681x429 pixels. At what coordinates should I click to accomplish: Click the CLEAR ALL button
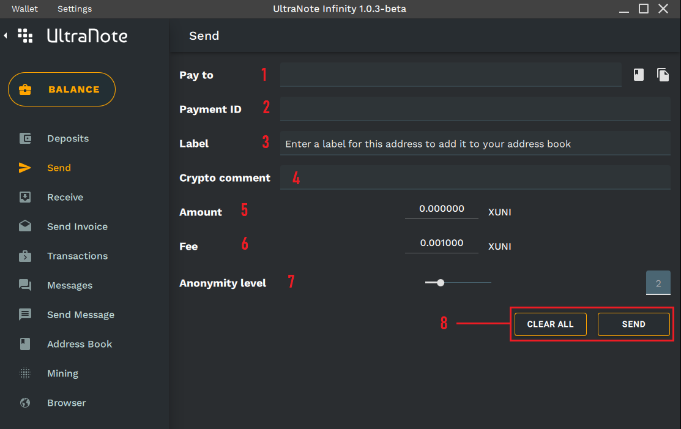(x=550, y=324)
